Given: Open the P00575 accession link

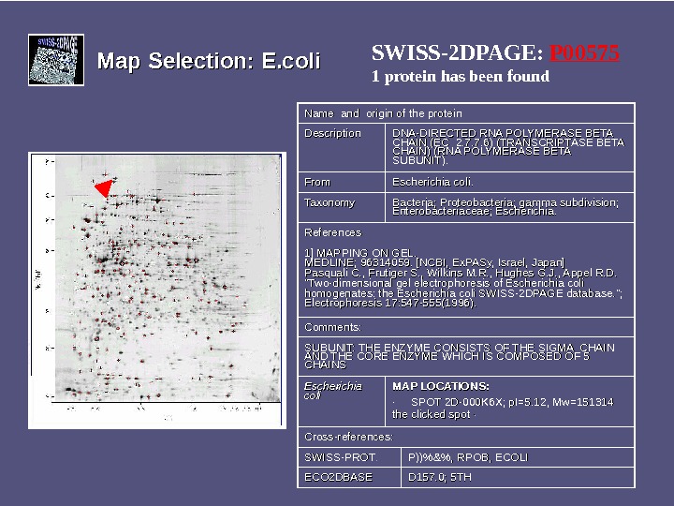Looking at the screenshot, I should (584, 52).
